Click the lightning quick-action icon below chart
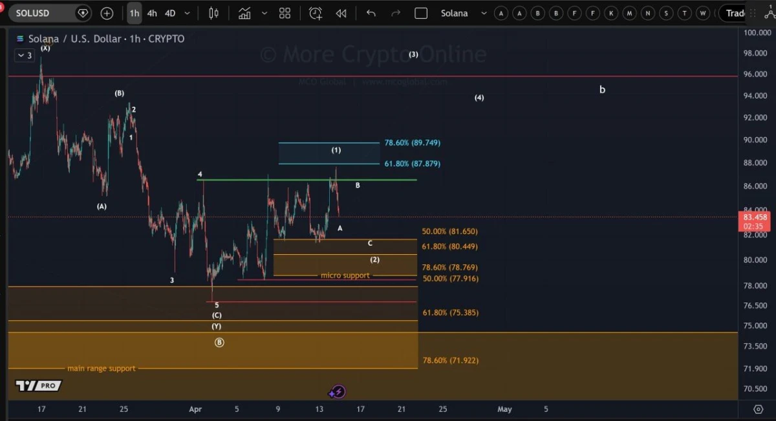This screenshot has width=776, height=421. point(337,391)
